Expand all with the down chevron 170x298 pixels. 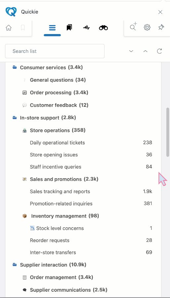click(131, 51)
